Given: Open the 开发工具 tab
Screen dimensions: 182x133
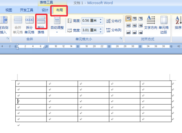Looking at the screenshot, I should 27,10.
